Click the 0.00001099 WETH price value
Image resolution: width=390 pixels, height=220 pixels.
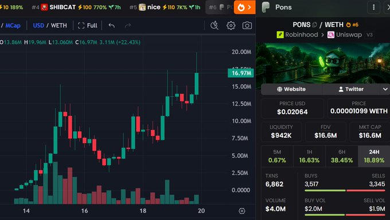[x=358, y=111]
